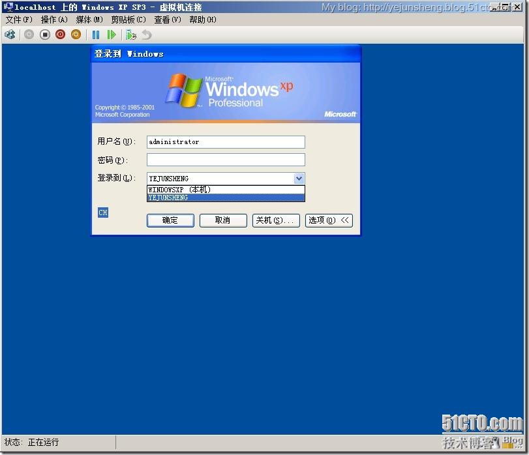The image size is (529, 455).
Task: Turn off the virtual machine using the stop icon
Action: (45, 35)
